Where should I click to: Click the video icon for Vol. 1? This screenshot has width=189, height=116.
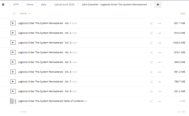pos(13,23)
